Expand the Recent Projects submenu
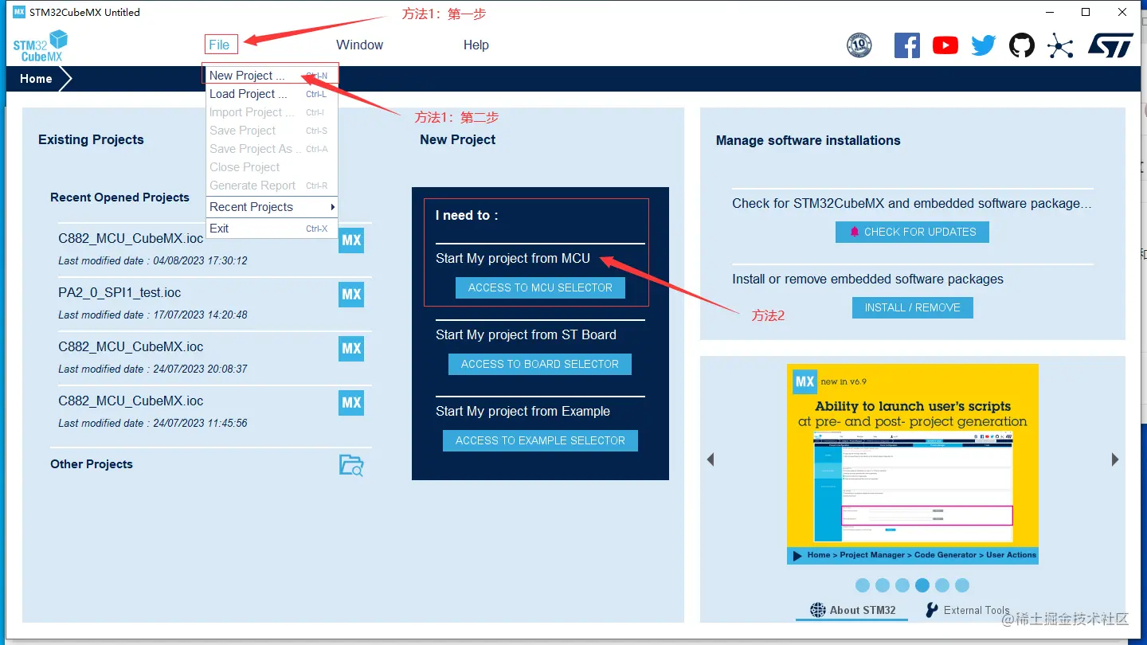This screenshot has height=645, width=1147. point(272,207)
